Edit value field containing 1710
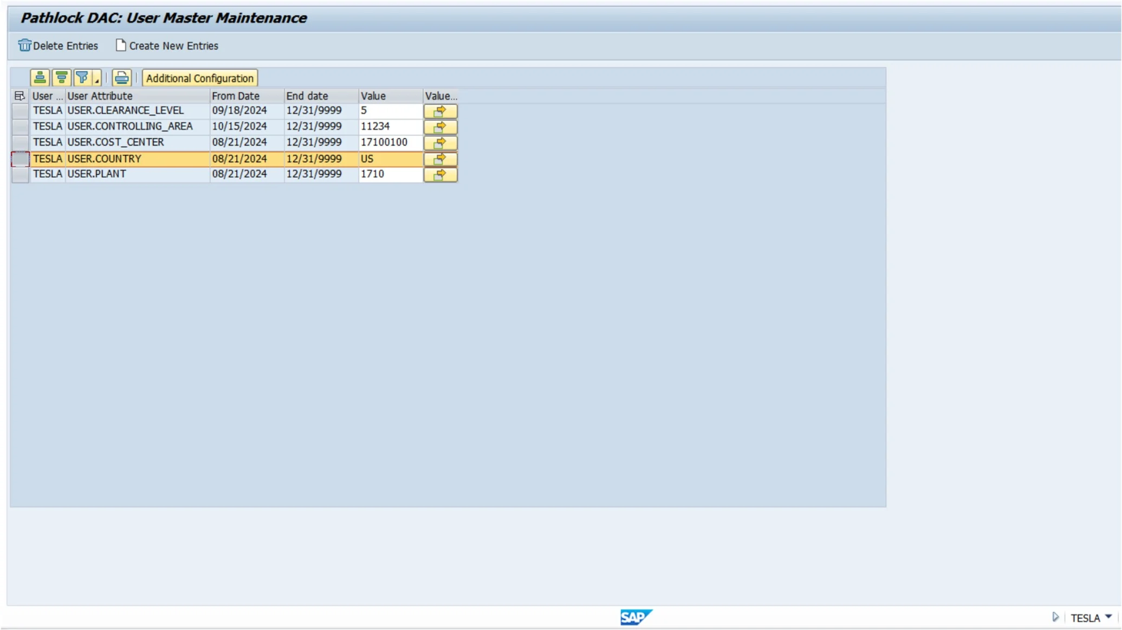This screenshot has width=1122, height=630. point(391,174)
